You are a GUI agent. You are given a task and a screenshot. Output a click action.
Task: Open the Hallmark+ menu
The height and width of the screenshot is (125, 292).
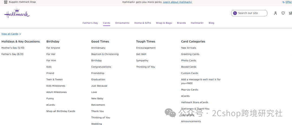197,23
